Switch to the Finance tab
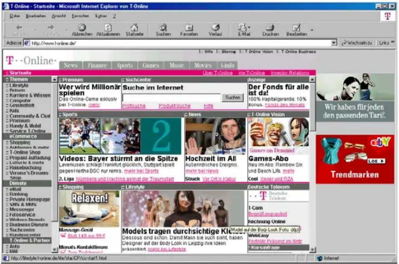The height and width of the screenshot is (264, 399). 97,66
